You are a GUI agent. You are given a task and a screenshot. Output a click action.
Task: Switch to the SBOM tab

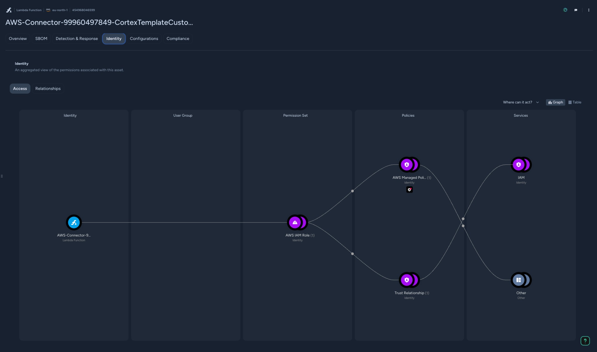pos(41,38)
